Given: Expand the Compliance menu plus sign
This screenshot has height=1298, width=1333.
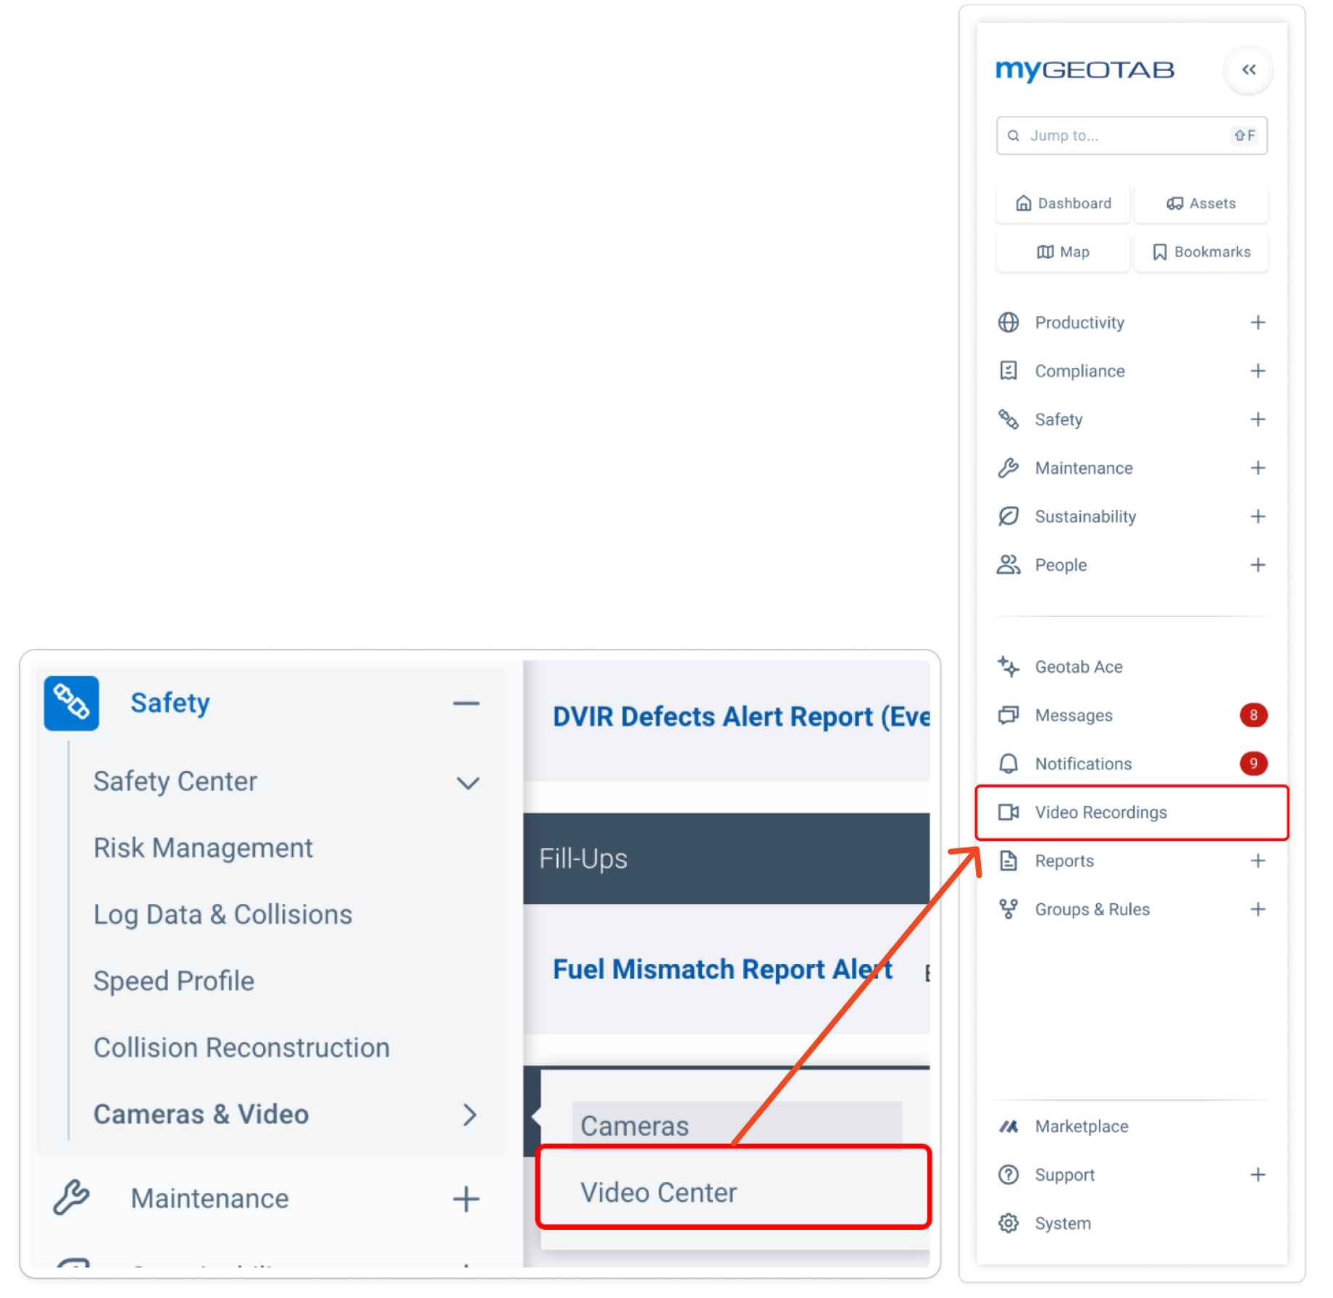Looking at the screenshot, I should (x=1258, y=371).
